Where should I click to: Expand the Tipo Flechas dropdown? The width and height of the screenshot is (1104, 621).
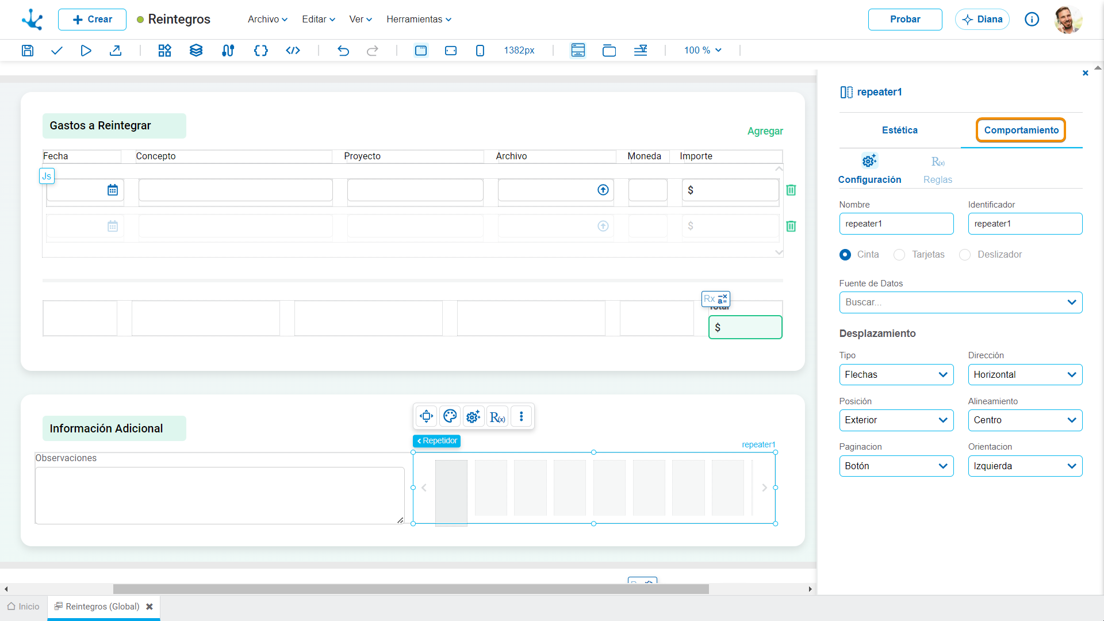[x=896, y=375]
